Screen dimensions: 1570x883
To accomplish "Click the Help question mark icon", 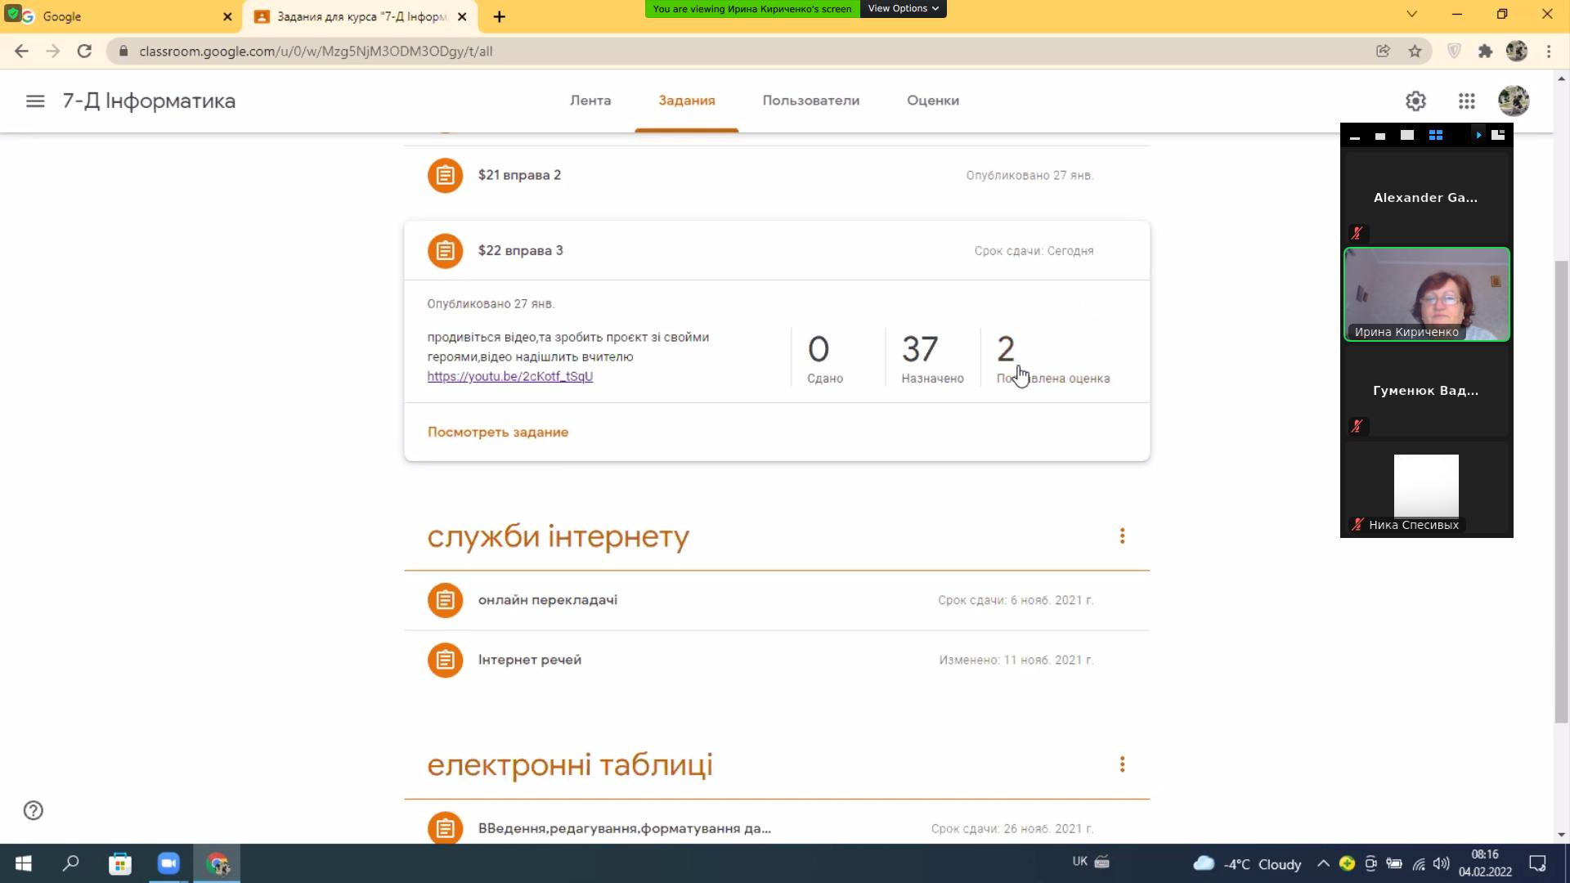I will tap(34, 810).
